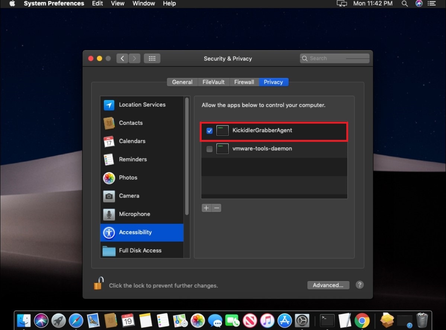Open Notes from the Dock

click(145, 321)
